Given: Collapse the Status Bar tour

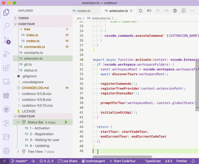Looking at the screenshot, I should (x=18, y=122).
